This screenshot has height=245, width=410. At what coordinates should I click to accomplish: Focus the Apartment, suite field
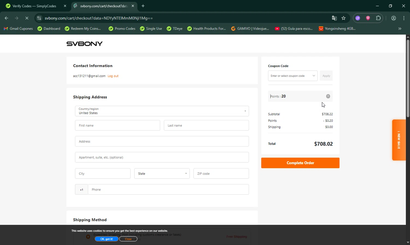click(162, 157)
